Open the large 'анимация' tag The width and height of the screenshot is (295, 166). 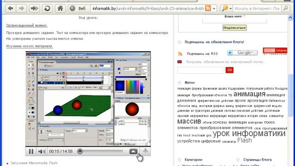click(x=249, y=94)
